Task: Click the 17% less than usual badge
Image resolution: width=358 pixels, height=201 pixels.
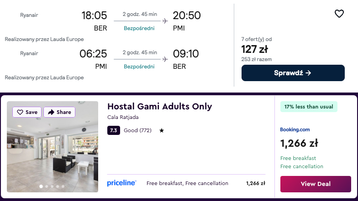Action: click(308, 107)
